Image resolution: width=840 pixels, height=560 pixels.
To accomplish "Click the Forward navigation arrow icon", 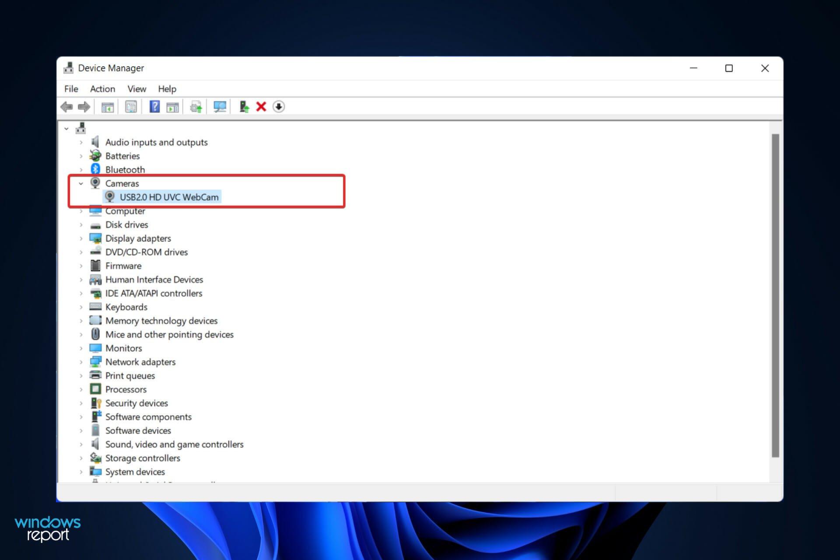I will (84, 106).
